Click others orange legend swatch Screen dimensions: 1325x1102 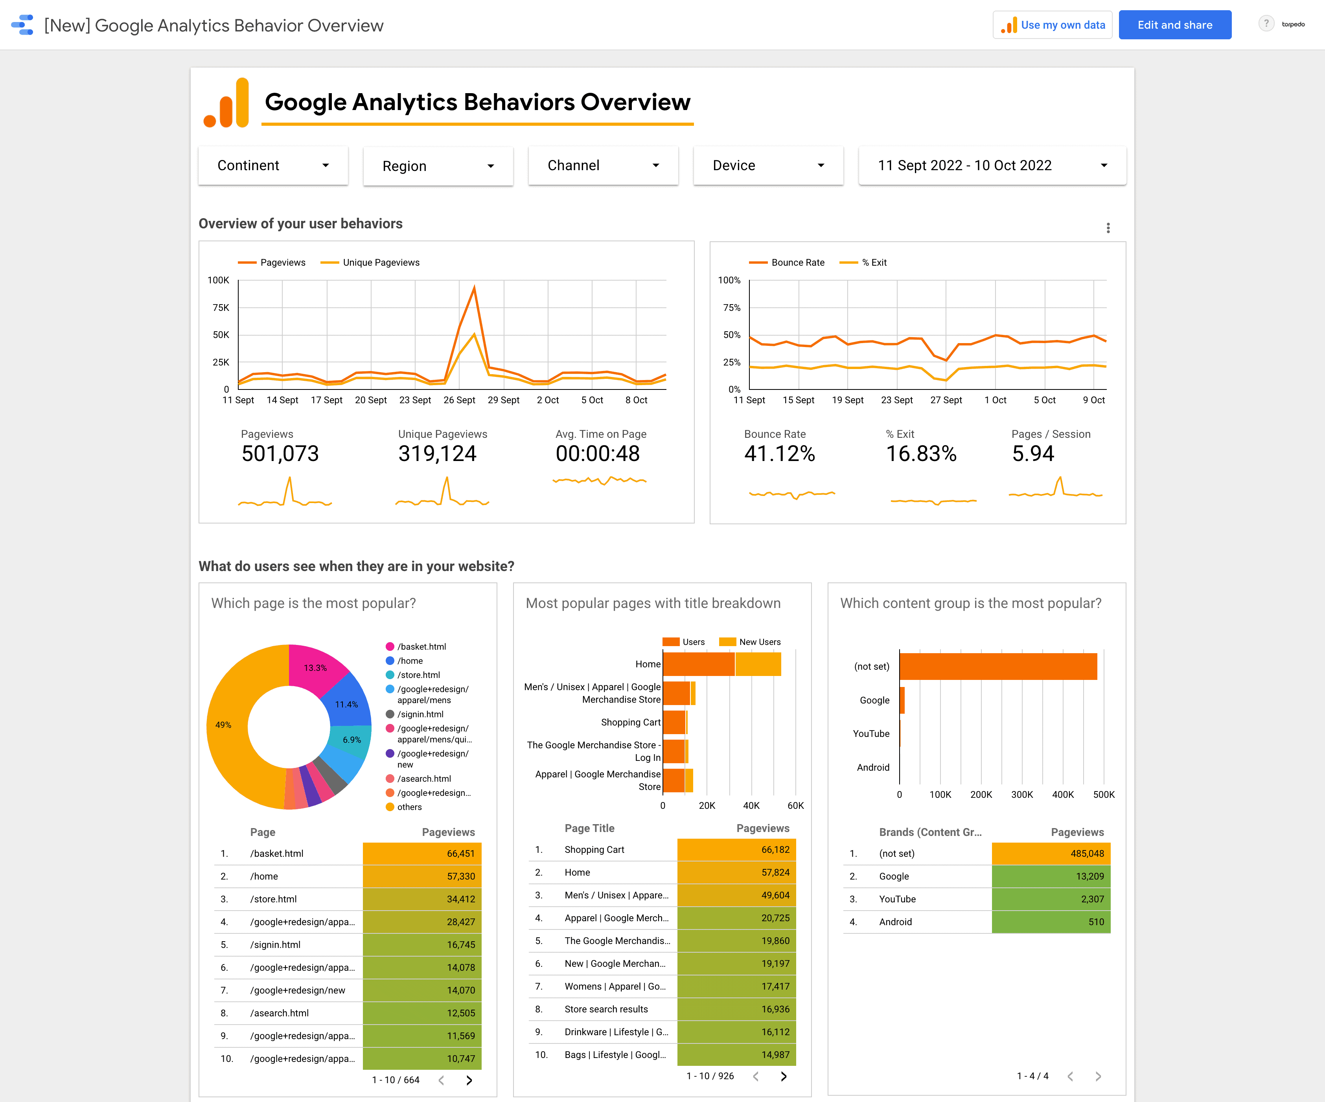[390, 807]
